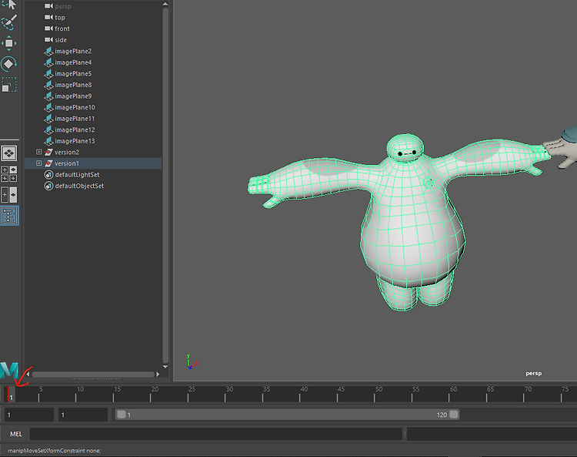Click the command result output field

click(492, 434)
